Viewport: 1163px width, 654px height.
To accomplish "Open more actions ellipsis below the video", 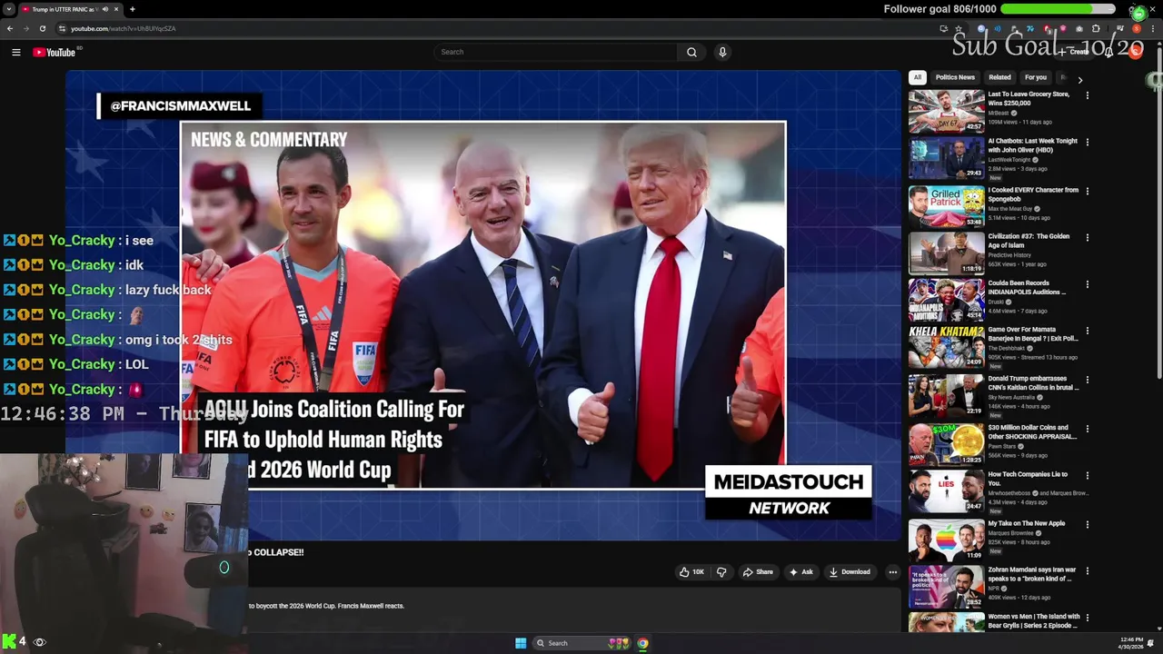I will (x=893, y=572).
